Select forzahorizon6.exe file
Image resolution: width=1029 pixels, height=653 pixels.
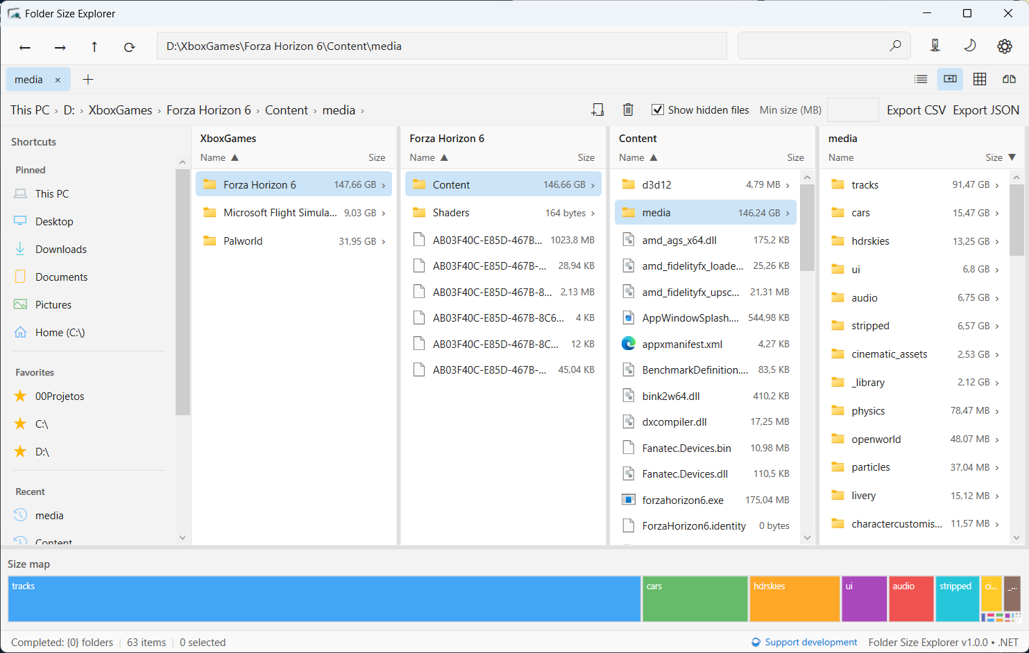pyautogui.click(x=706, y=500)
